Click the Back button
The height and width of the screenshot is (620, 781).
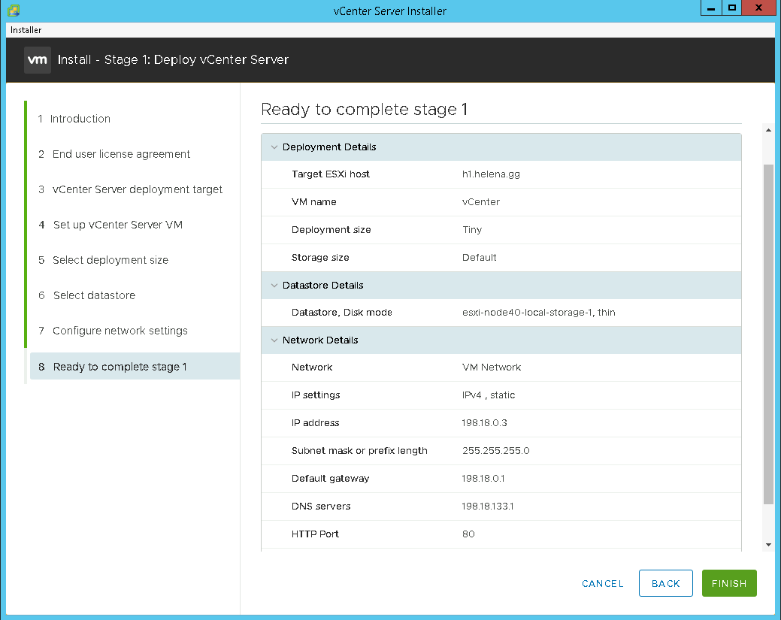click(665, 584)
